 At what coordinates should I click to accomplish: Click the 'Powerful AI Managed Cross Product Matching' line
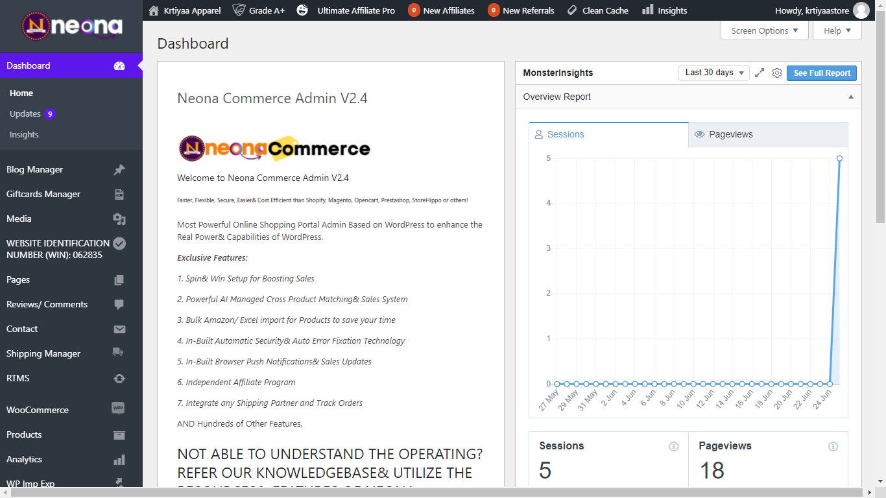tap(293, 299)
